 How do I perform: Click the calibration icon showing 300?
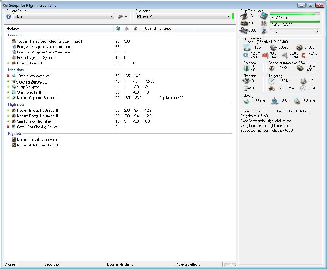click(244, 30)
